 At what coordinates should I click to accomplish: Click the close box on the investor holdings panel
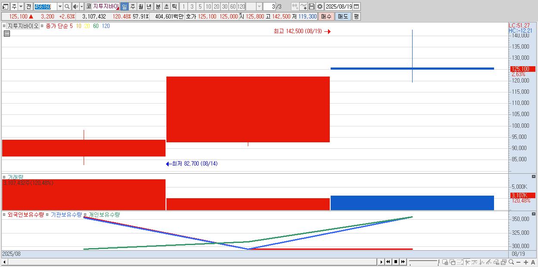click(534, 214)
